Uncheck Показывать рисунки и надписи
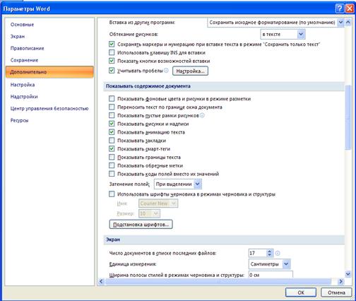This screenshot has width=356, height=301. point(112,124)
